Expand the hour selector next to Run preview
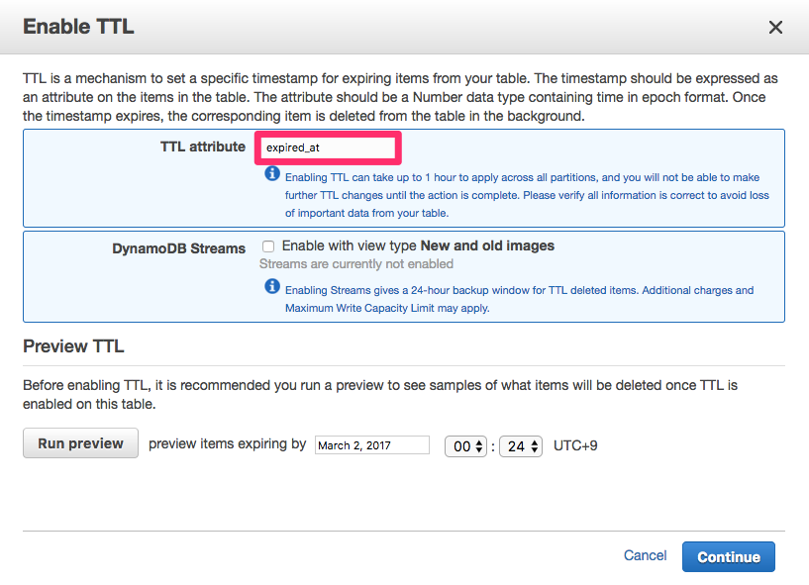Viewport: 809px width, 585px height. point(465,445)
